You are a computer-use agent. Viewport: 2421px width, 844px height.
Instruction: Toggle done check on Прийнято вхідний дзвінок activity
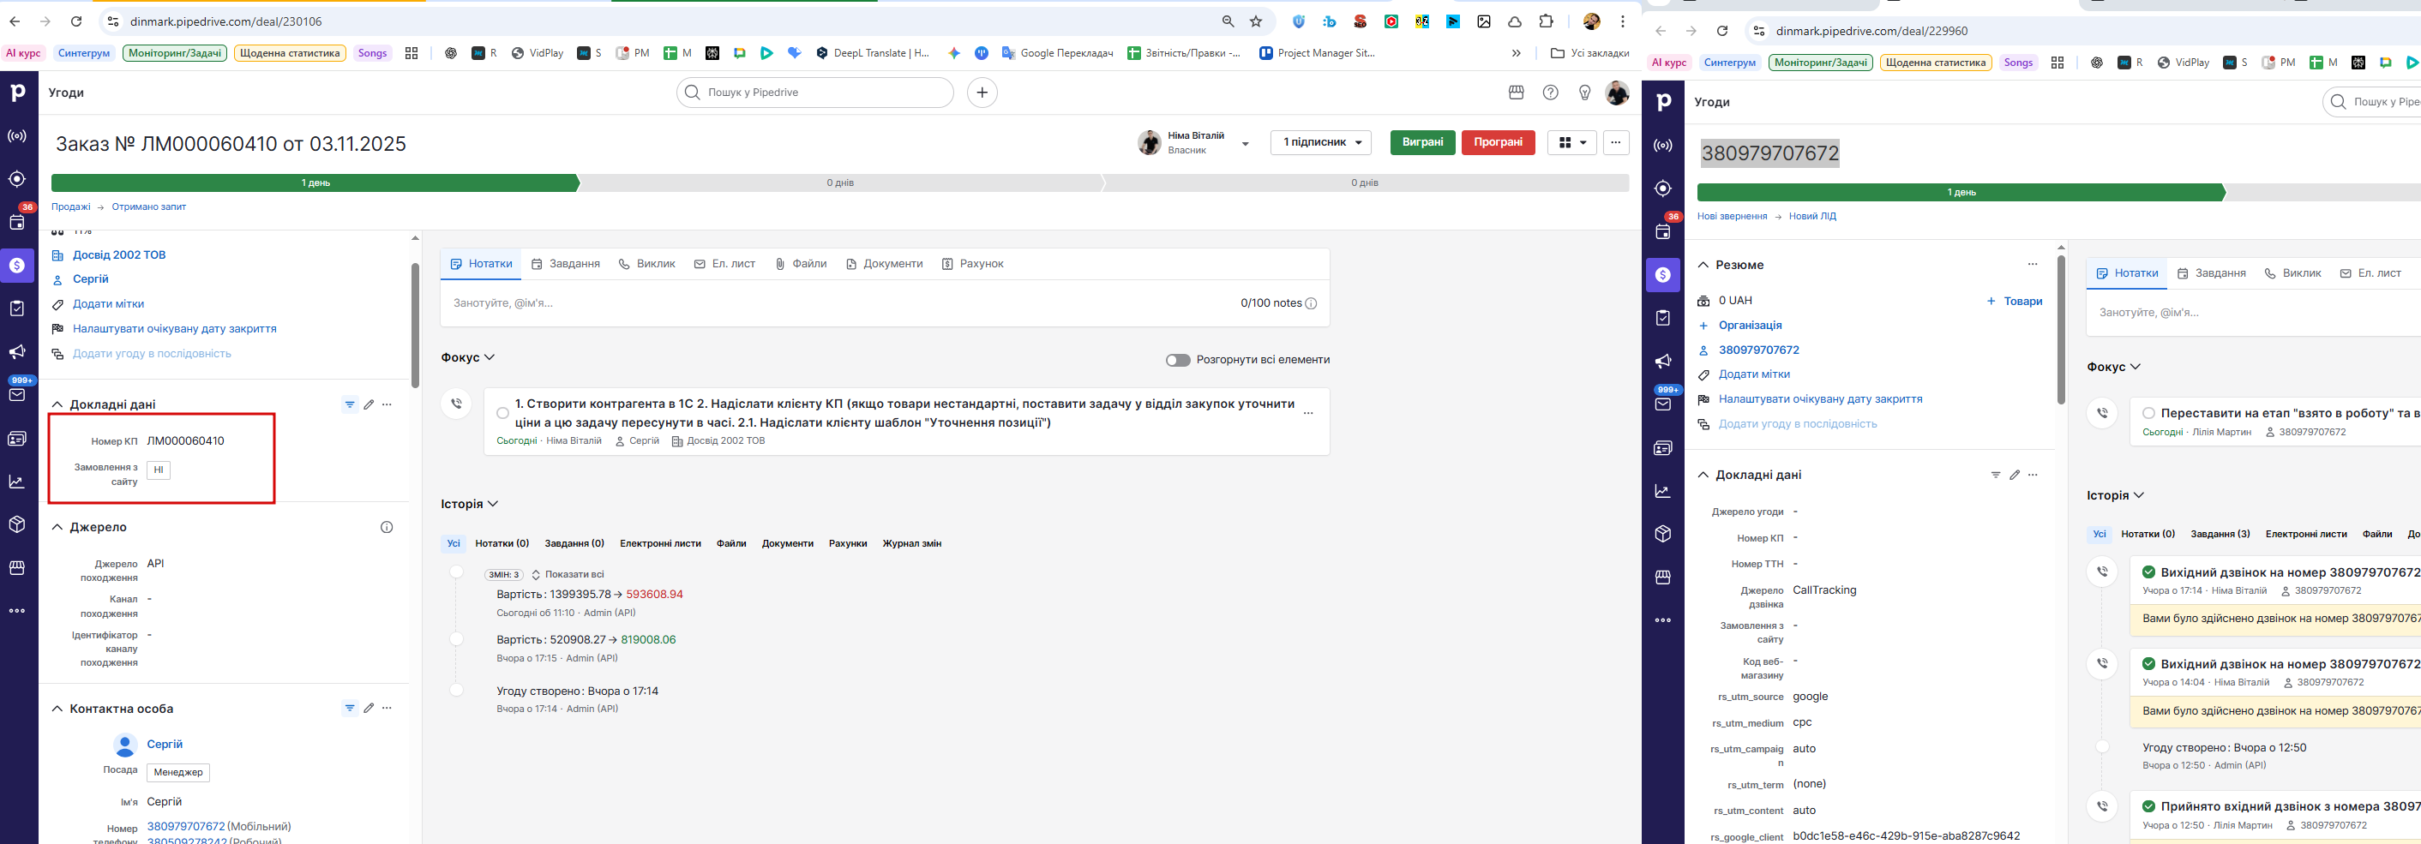2148,805
